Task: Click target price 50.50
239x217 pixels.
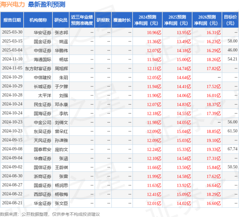Action: click(x=232, y=167)
